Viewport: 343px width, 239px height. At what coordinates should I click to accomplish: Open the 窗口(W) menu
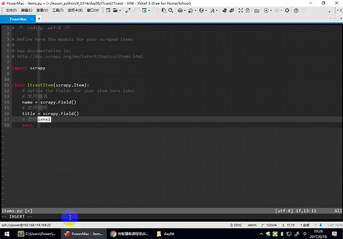click(x=93, y=11)
